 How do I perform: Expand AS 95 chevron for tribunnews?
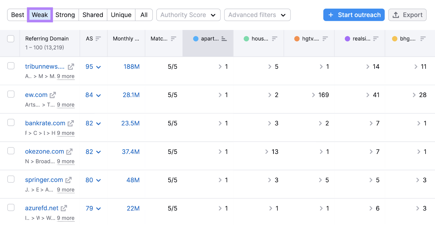pos(99,67)
